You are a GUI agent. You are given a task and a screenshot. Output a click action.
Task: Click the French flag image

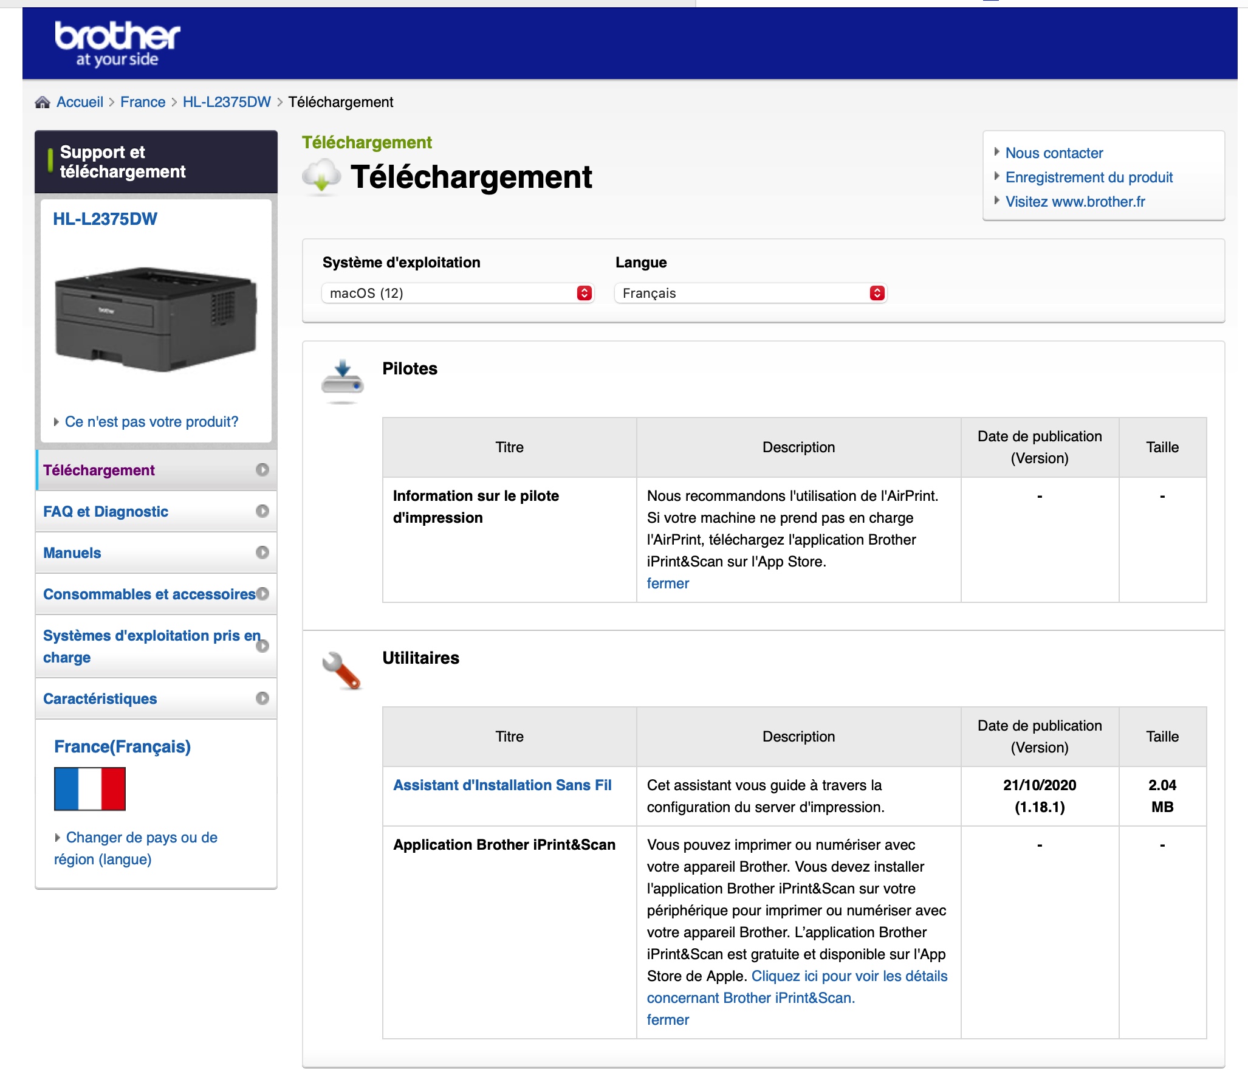point(90,788)
